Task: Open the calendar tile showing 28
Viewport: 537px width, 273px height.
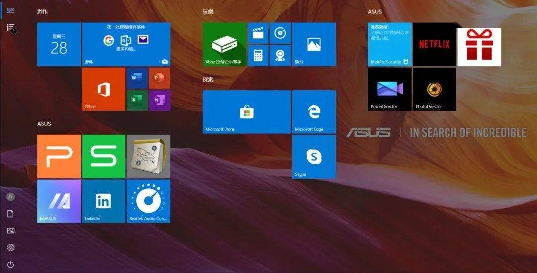Action: (x=59, y=44)
